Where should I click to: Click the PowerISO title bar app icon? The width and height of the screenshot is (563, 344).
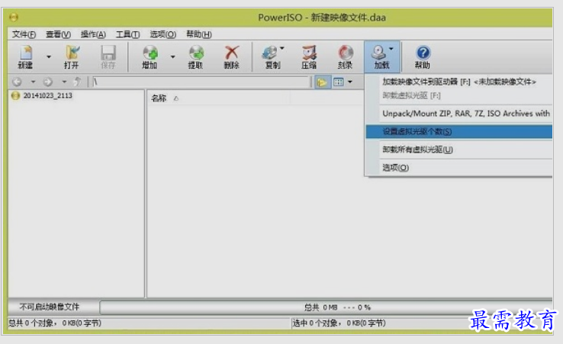coord(14,17)
